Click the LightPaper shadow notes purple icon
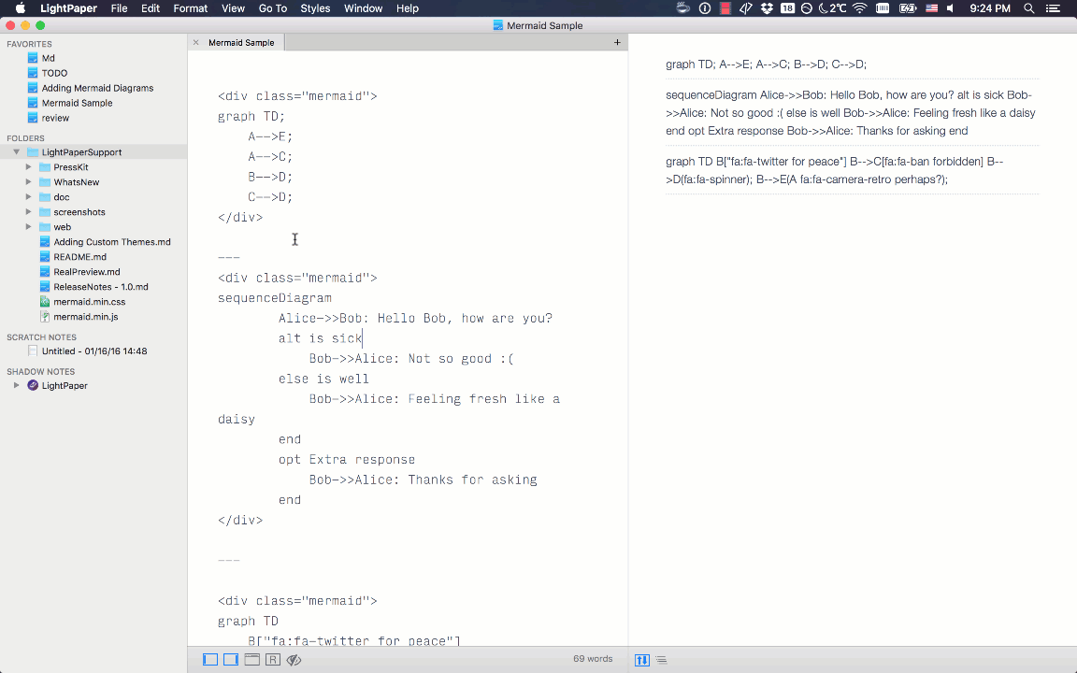 point(33,385)
